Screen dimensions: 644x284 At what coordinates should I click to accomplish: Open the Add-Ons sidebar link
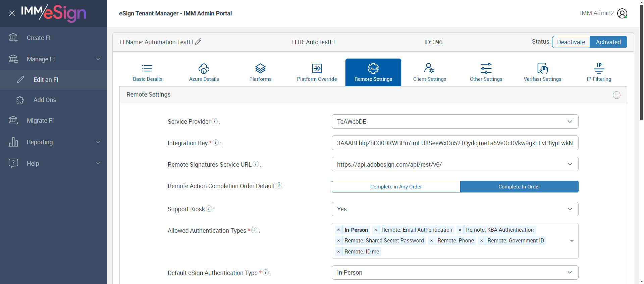pyautogui.click(x=45, y=100)
